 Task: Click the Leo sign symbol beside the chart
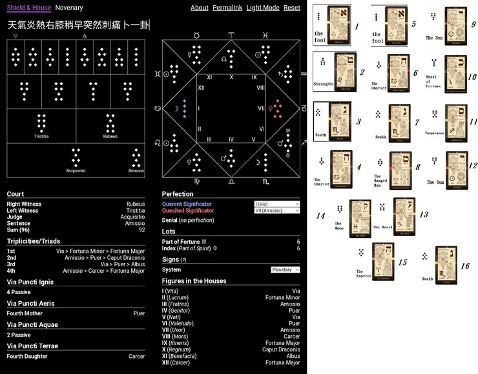[158, 143]
